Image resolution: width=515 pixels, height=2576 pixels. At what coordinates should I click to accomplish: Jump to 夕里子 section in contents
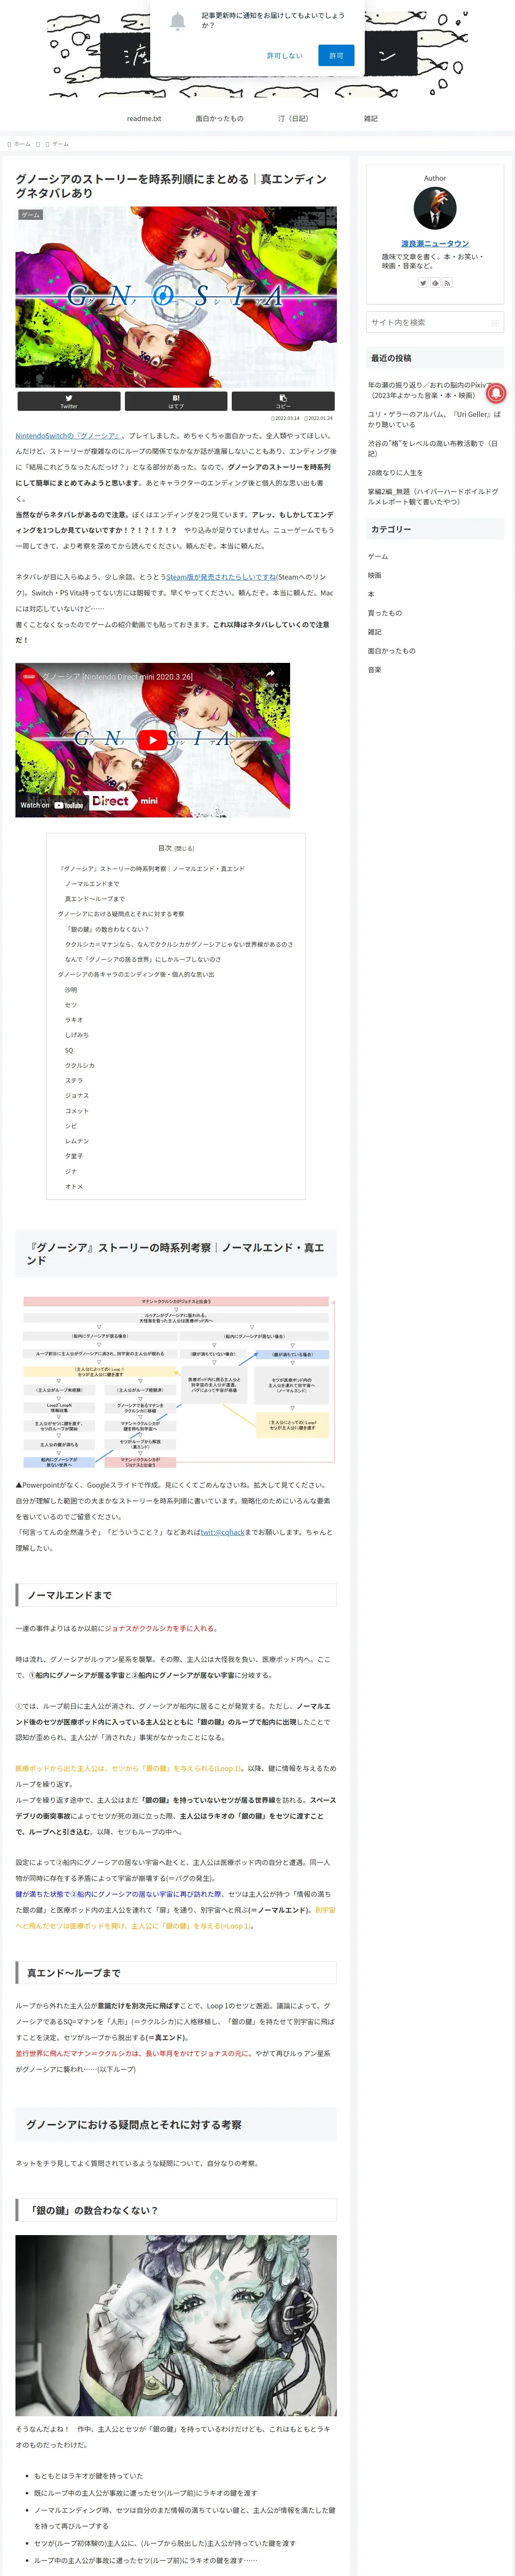coord(74,1156)
